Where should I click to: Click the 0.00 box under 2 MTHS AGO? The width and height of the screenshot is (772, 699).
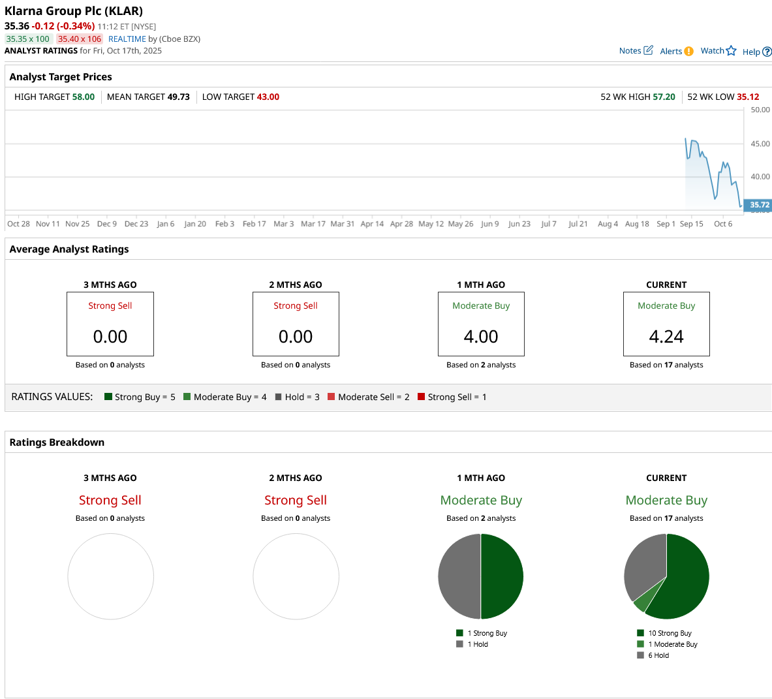click(296, 324)
